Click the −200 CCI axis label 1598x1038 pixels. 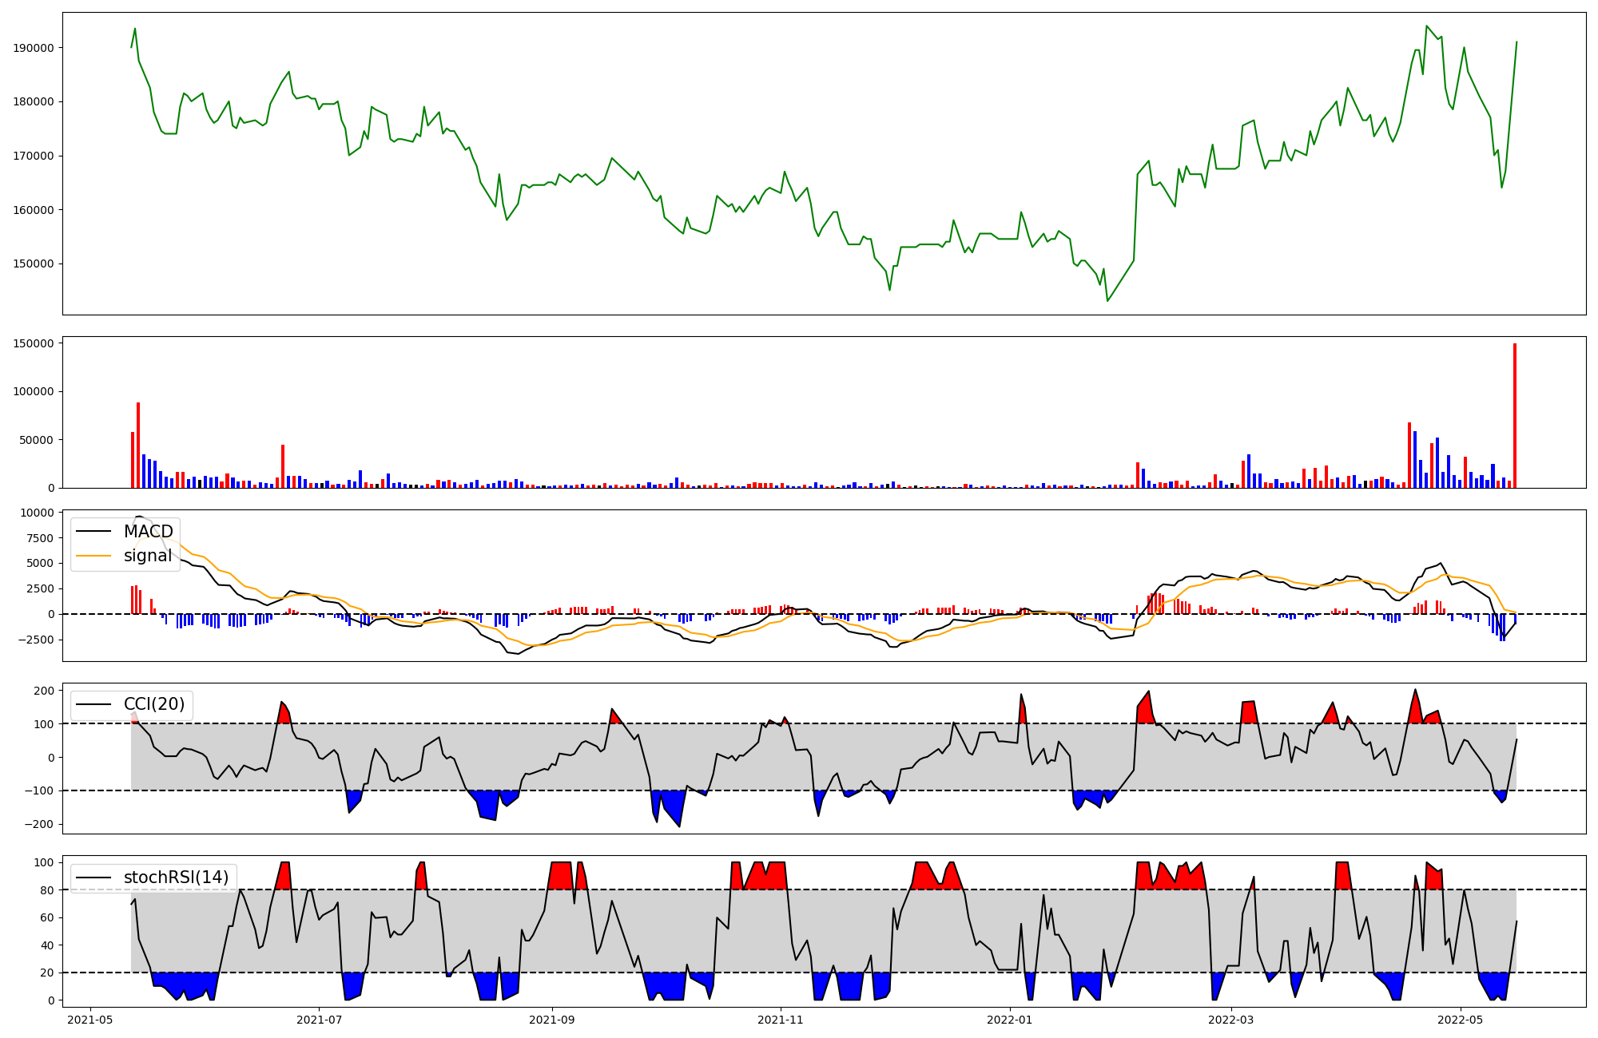(39, 824)
